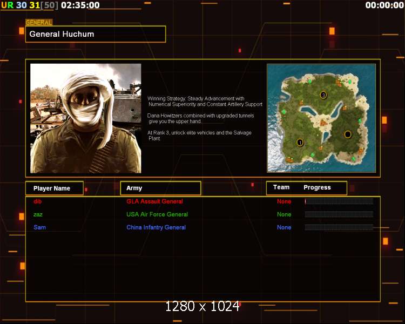Click the General Huchum name field

[x=95, y=34]
